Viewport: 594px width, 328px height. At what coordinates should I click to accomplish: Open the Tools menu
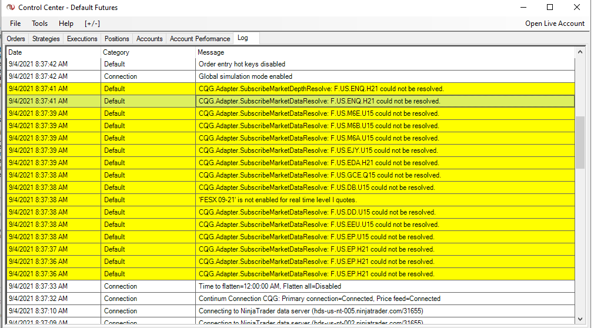pos(40,24)
